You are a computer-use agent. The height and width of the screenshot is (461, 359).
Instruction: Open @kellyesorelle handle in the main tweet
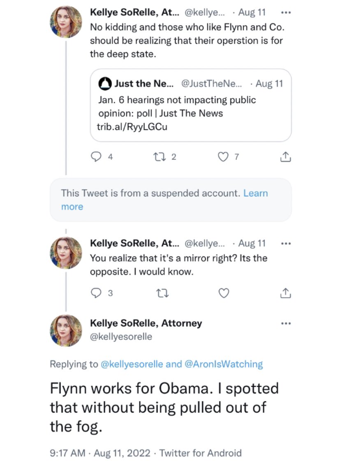pyautogui.click(x=121, y=337)
